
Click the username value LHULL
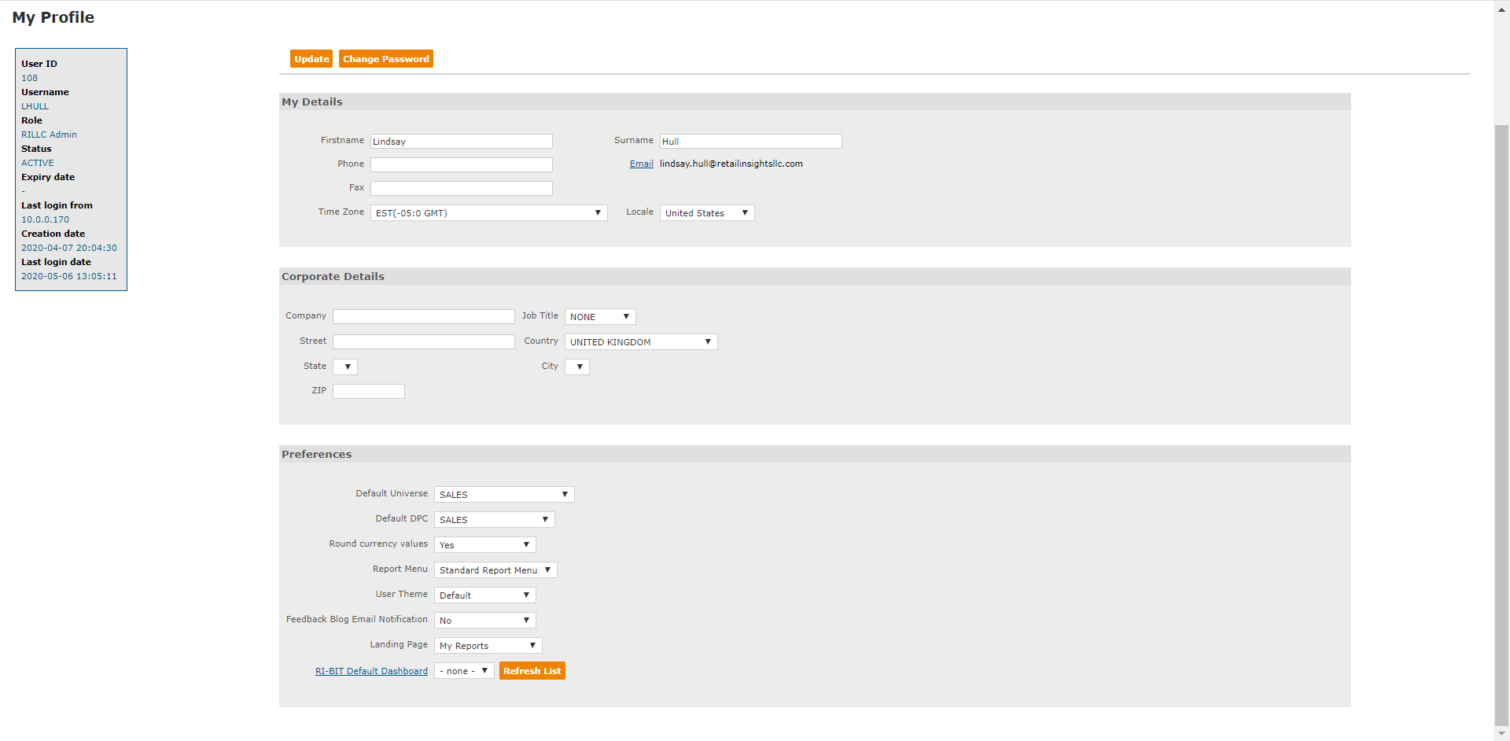click(35, 106)
